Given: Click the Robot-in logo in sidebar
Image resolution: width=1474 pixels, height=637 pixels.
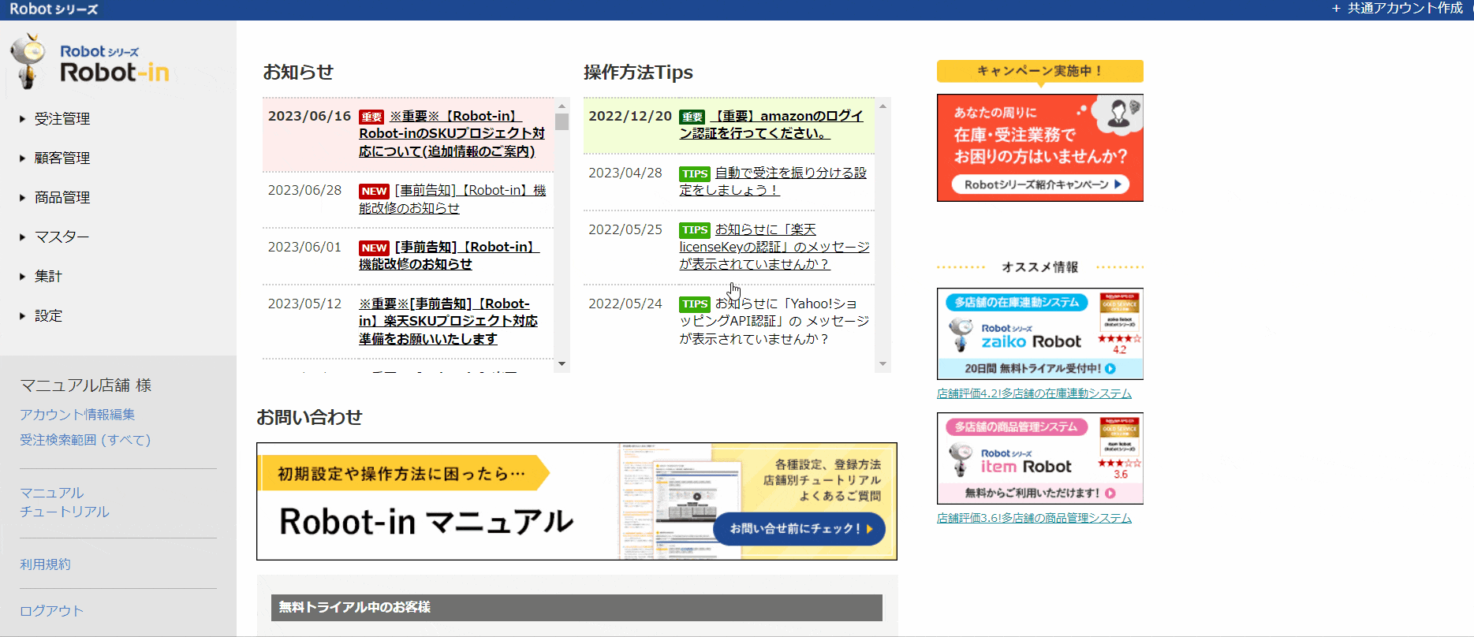Looking at the screenshot, I should (91, 63).
